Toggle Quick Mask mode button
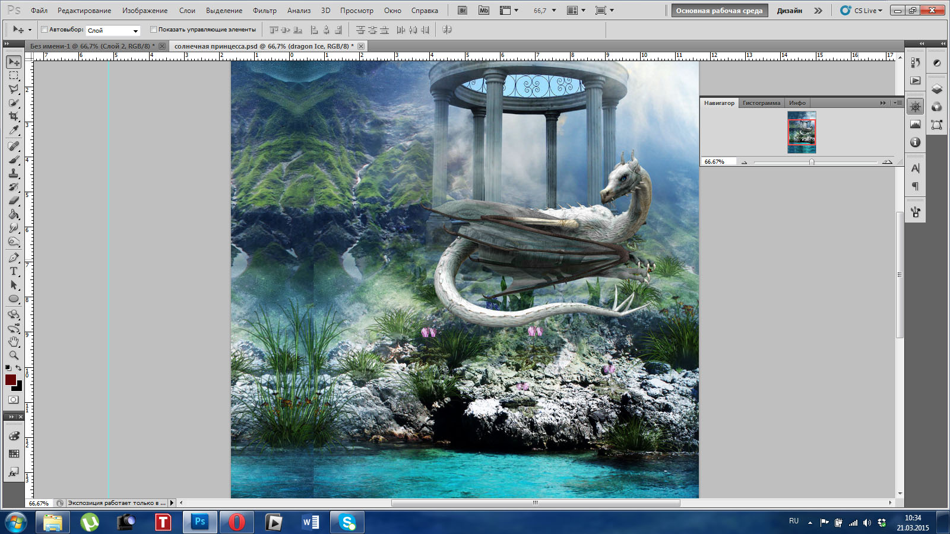Screen dimensions: 950x534 (14, 400)
